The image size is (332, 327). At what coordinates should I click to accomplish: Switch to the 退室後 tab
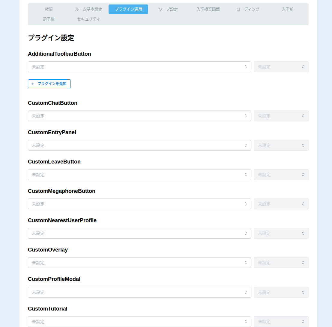click(49, 19)
